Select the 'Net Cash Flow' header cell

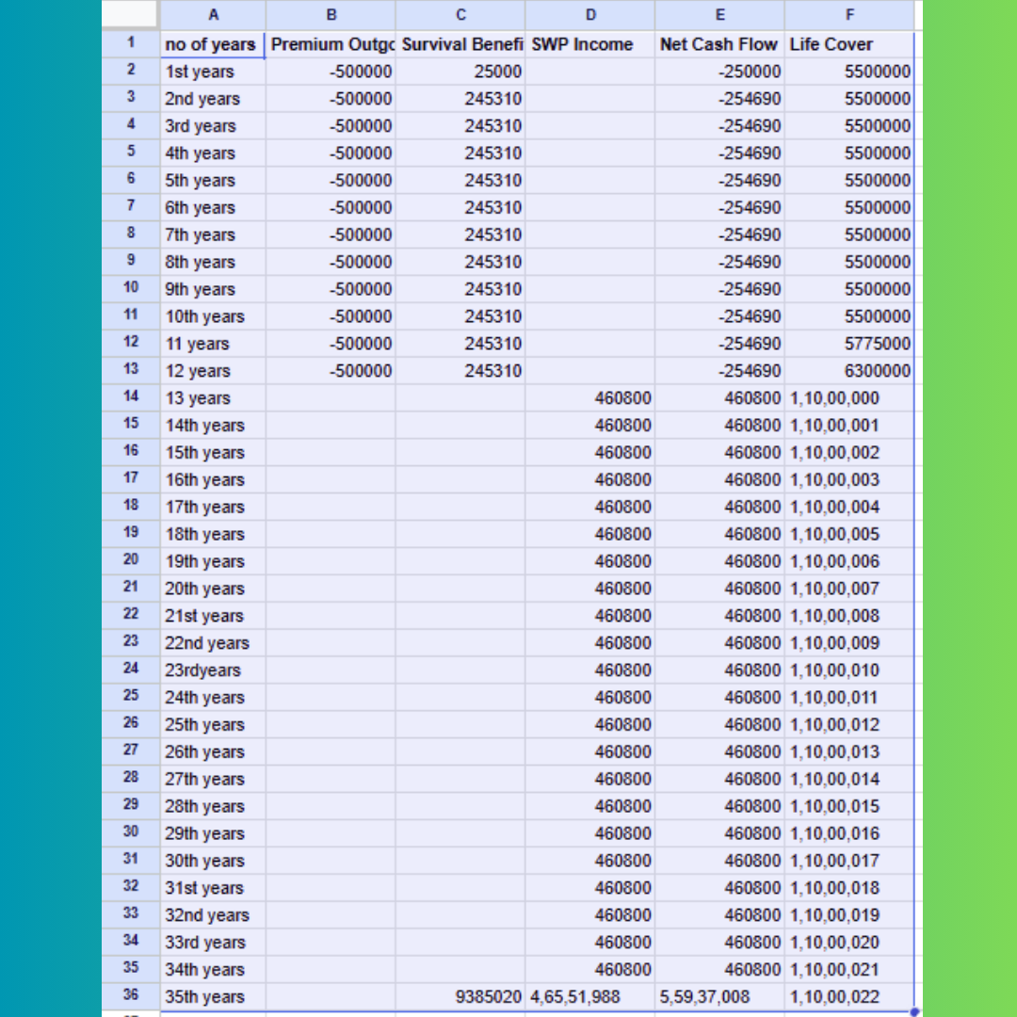pos(719,44)
